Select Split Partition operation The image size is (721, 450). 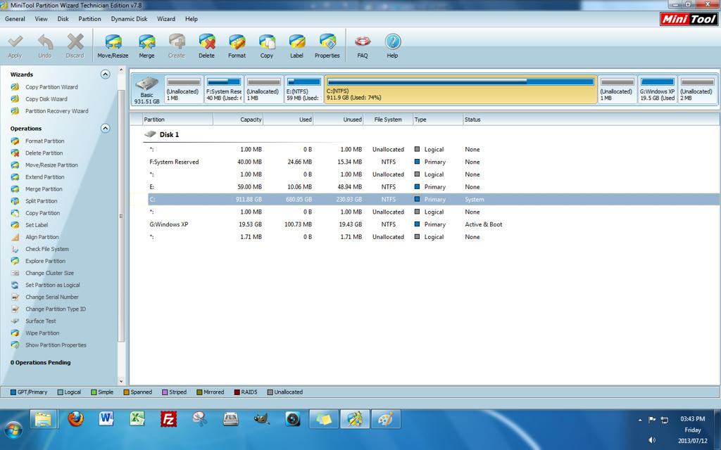tap(42, 200)
